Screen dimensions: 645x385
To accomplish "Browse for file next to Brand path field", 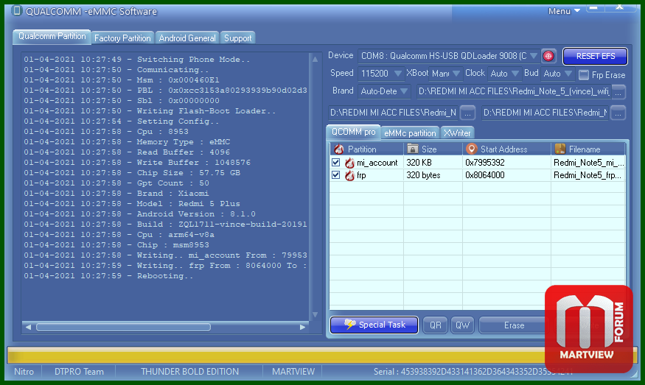I will [x=618, y=92].
